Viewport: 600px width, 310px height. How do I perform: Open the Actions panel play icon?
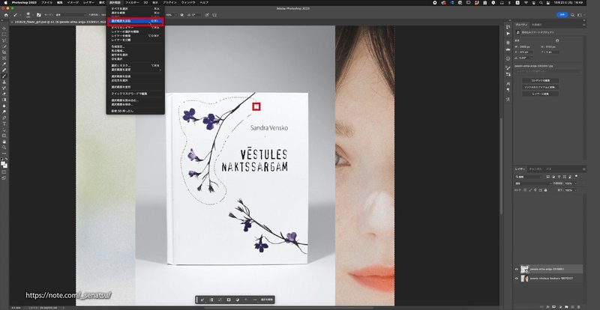pos(508,34)
